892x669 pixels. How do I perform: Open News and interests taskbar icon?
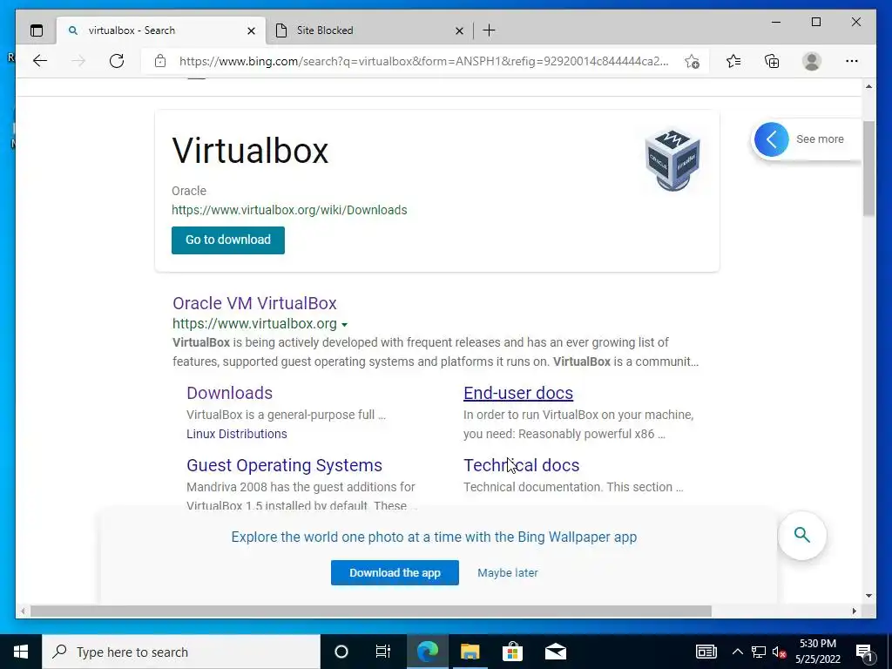point(706,652)
